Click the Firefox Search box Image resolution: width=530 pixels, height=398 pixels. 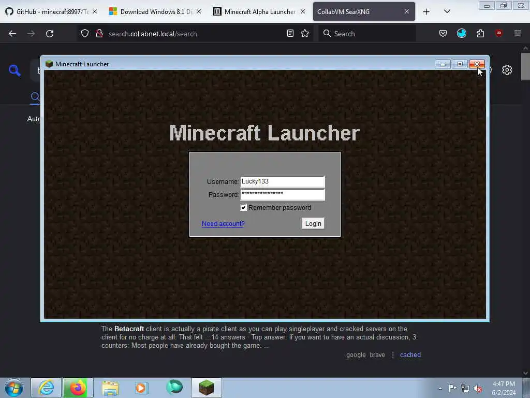point(367,34)
